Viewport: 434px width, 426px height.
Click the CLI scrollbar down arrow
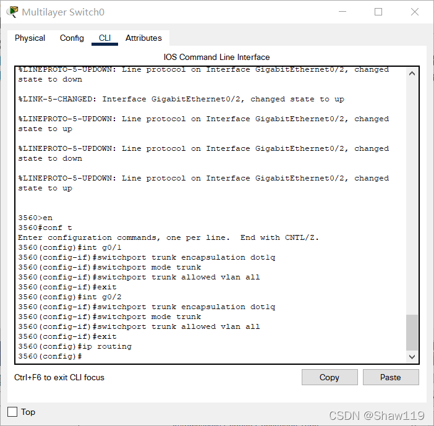click(x=412, y=357)
